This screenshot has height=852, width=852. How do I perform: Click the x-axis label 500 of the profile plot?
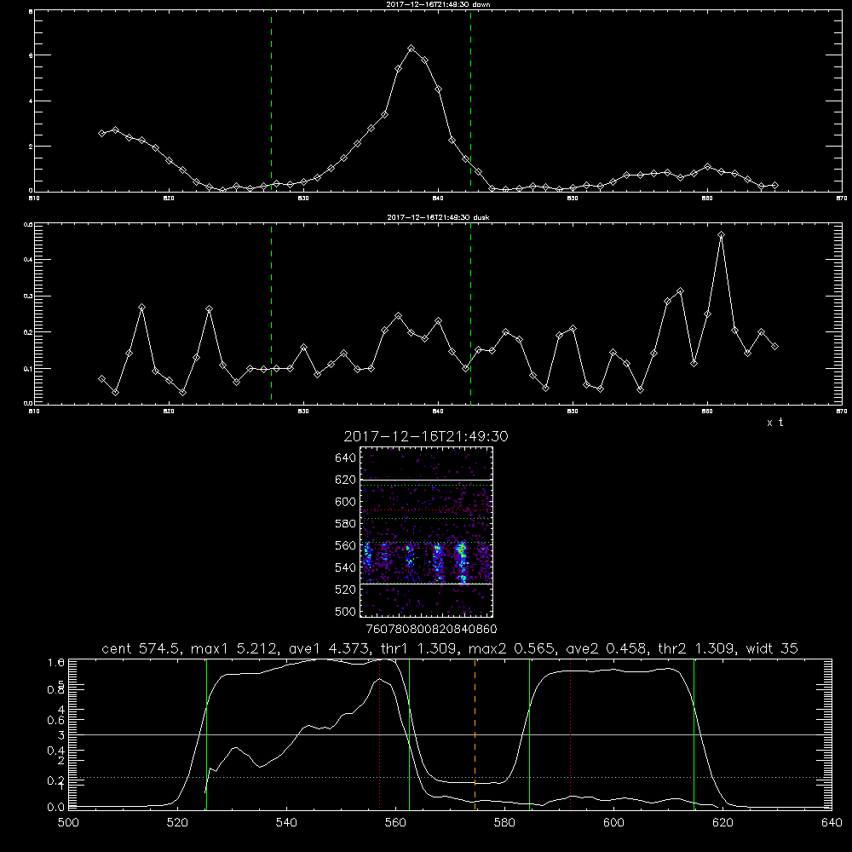(68, 823)
